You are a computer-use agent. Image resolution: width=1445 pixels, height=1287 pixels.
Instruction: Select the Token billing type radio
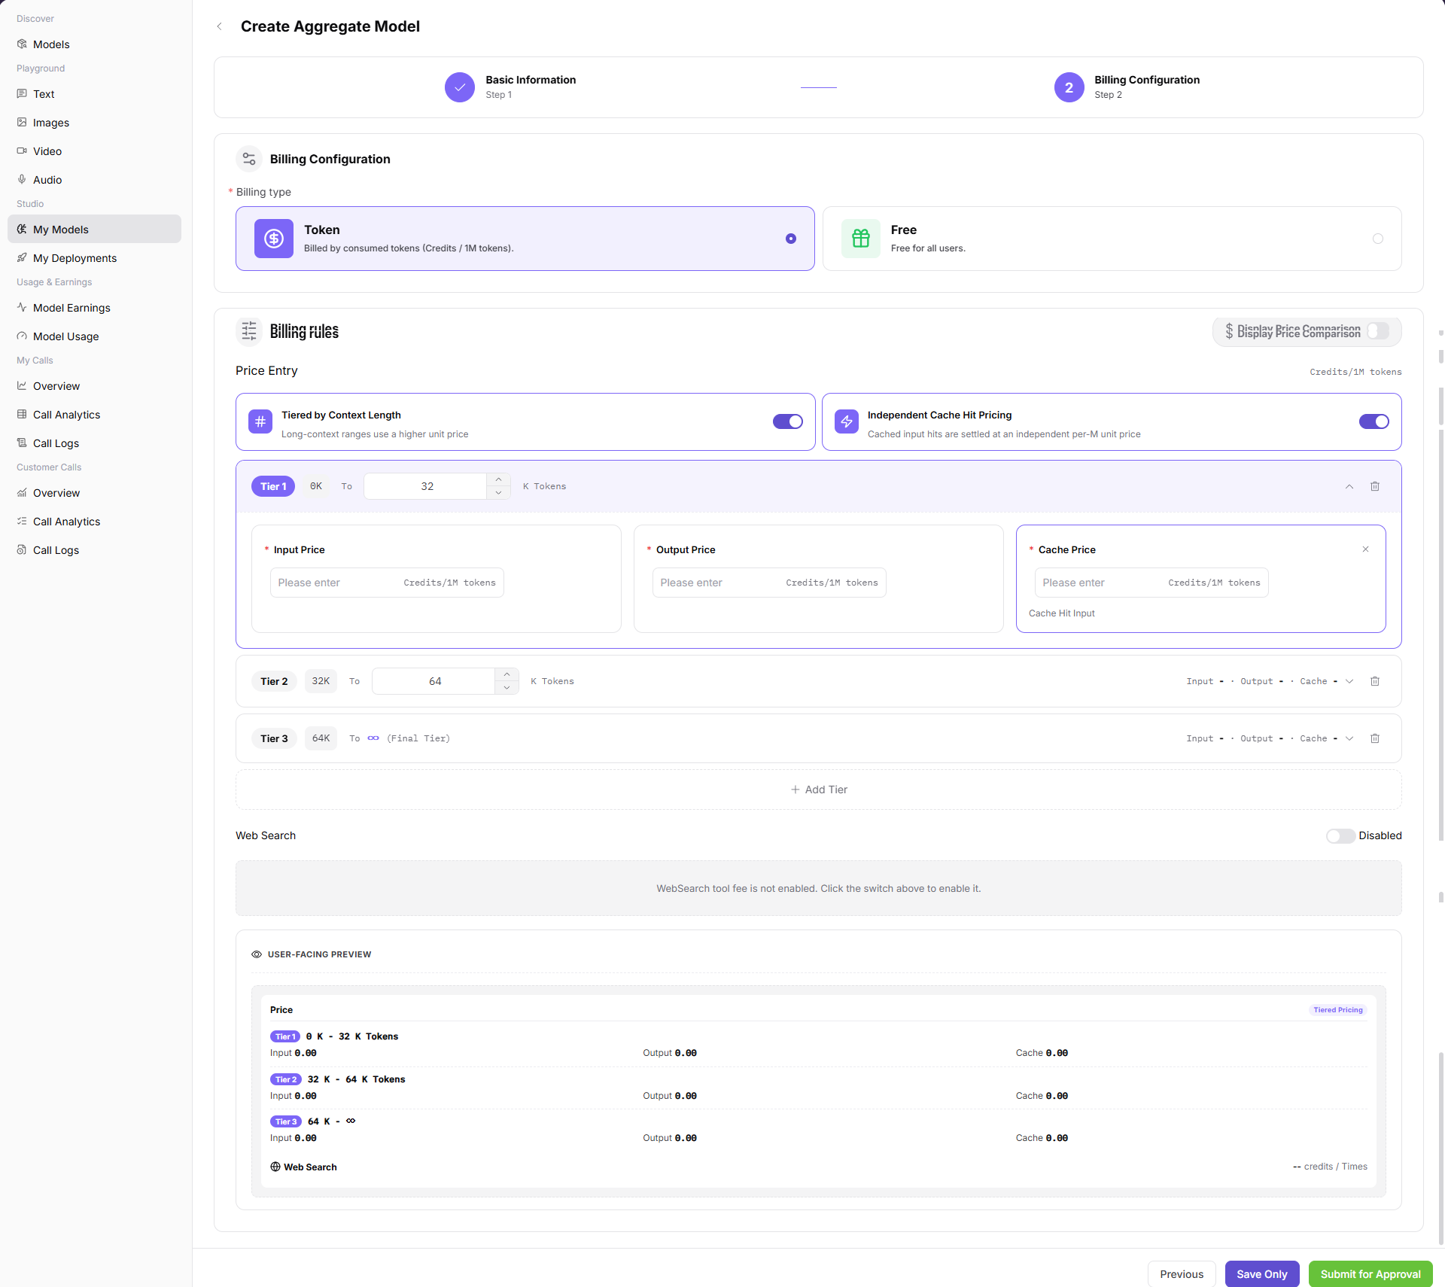point(791,239)
